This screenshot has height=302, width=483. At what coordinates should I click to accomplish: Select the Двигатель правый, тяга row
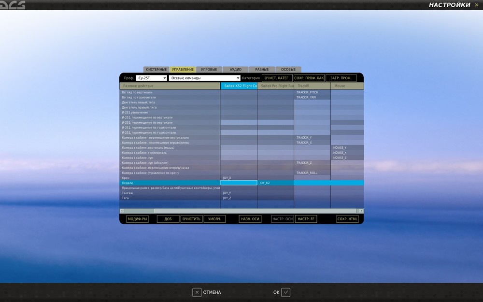[x=170, y=107]
